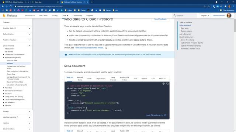Open the Colum bookmarks folder
Image resolution: width=236 pixels, height=132 pixels.
tap(68, 10)
